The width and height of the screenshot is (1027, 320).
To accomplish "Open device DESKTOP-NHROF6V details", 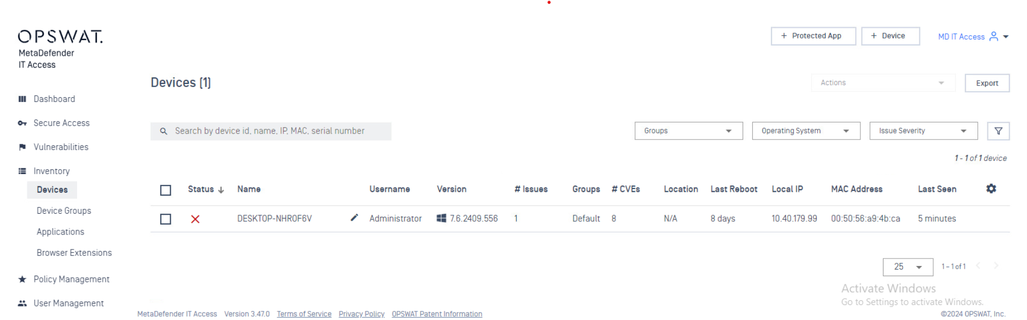I will 274,218.
